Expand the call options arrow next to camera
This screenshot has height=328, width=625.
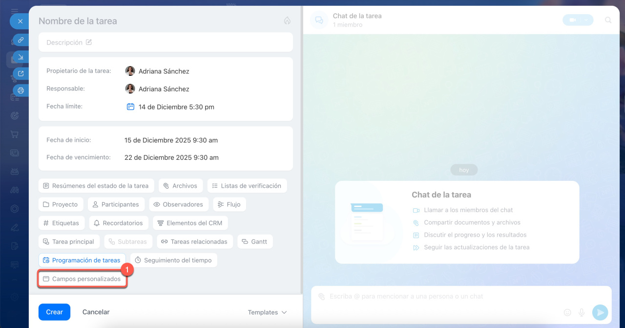point(587,20)
